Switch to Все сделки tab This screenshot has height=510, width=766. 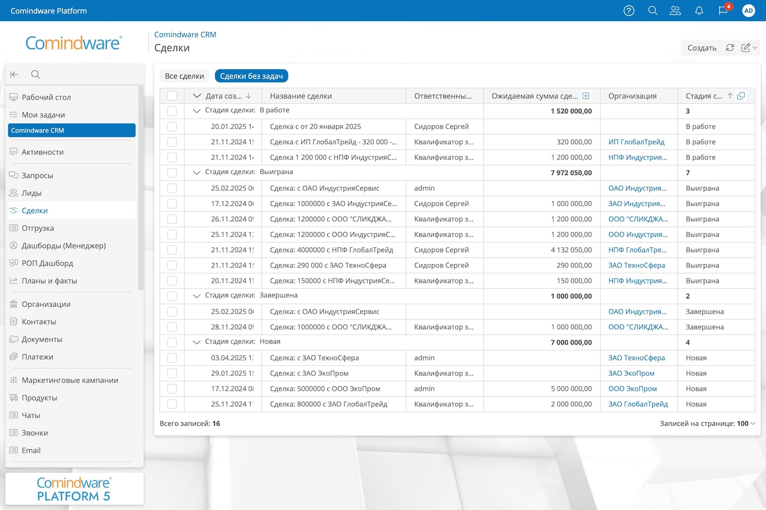(185, 76)
